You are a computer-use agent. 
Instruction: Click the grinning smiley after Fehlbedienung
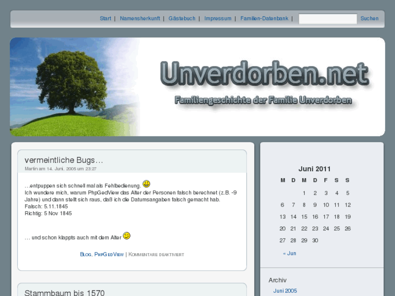(146, 184)
